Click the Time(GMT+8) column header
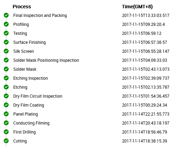 (137, 7)
